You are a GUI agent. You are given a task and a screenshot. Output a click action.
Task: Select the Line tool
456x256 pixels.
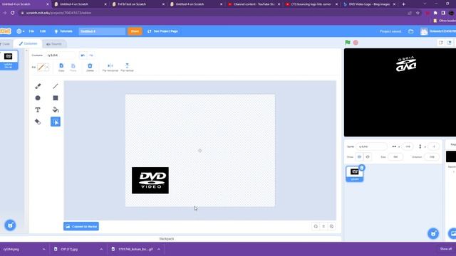pos(56,86)
